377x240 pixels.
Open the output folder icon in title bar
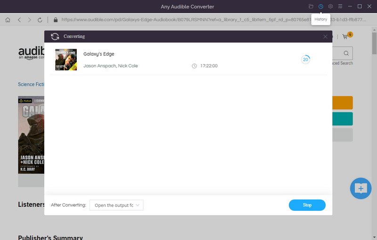[311, 7]
